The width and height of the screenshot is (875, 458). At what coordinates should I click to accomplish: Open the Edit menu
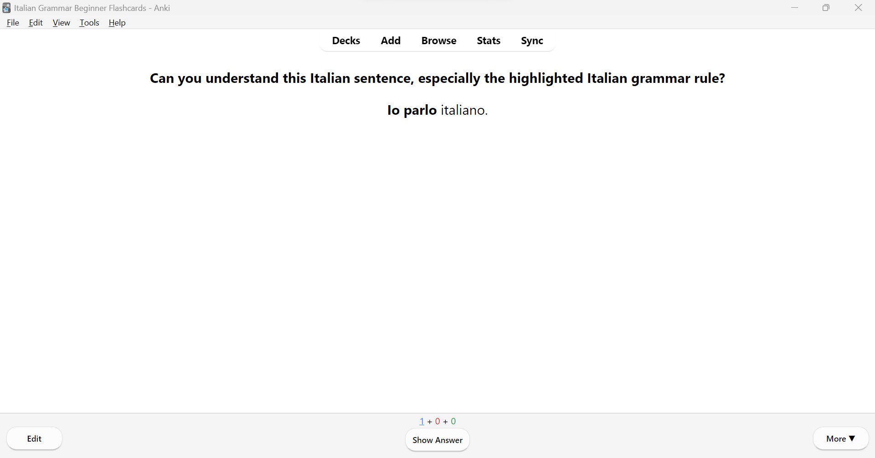(x=36, y=22)
